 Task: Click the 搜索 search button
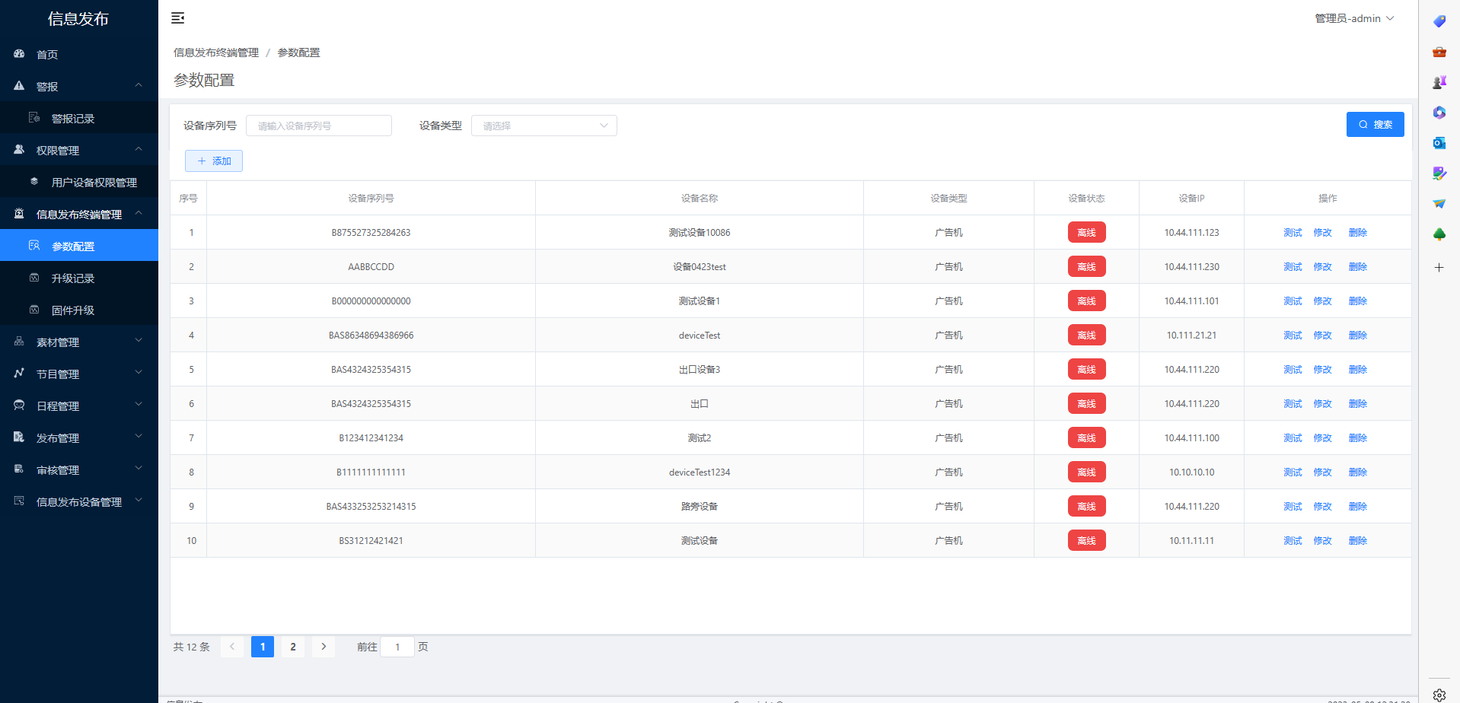coord(1375,125)
